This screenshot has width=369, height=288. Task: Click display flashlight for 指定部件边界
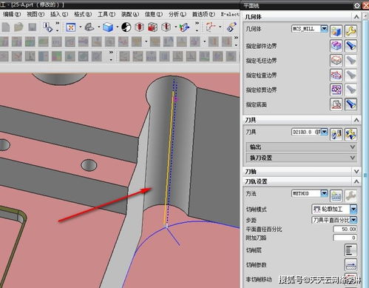pyautogui.click(x=351, y=46)
